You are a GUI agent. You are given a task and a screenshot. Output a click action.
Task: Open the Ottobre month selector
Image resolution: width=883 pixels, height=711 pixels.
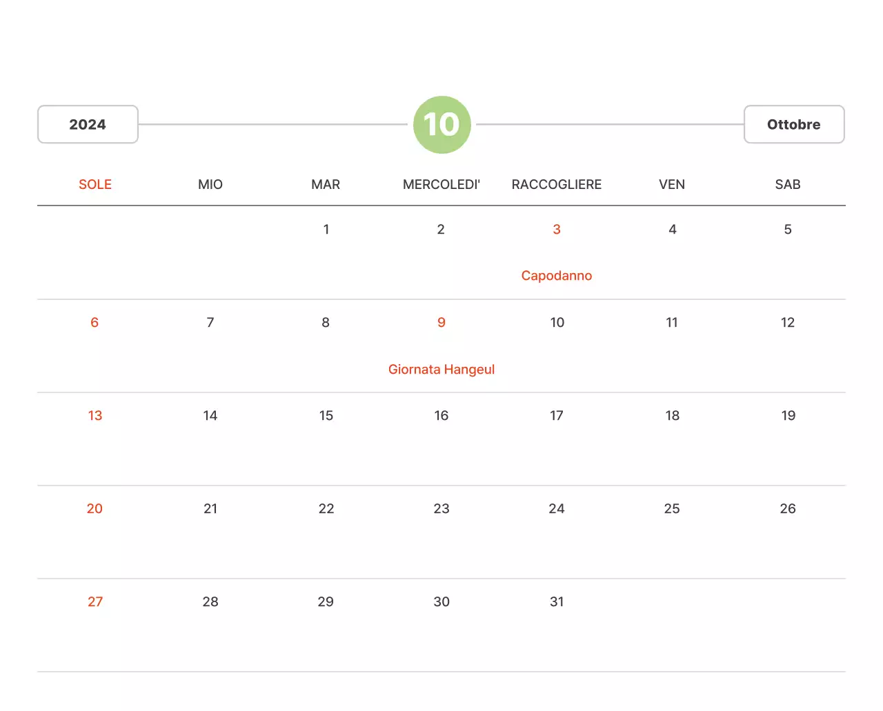[793, 124]
